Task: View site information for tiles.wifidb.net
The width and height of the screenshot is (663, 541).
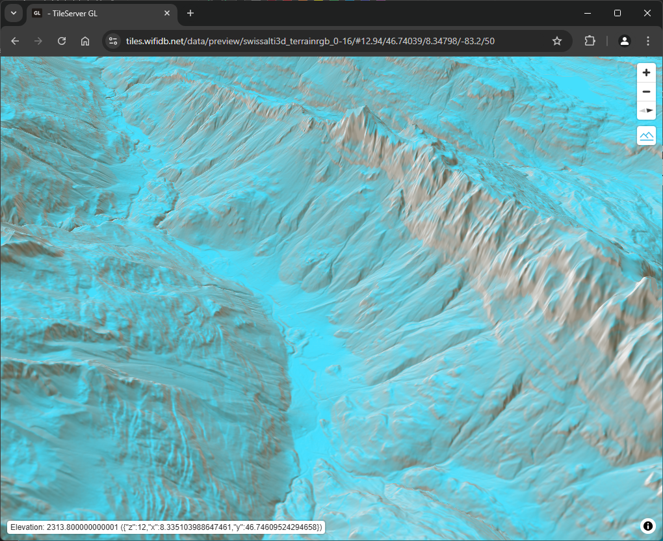Action: (113, 41)
